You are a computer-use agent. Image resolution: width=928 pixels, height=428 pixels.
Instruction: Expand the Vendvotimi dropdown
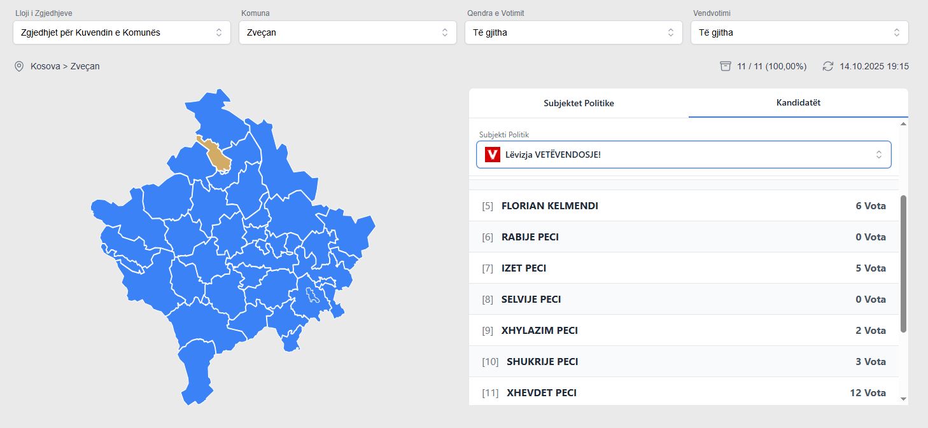click(x=799, y=32)
